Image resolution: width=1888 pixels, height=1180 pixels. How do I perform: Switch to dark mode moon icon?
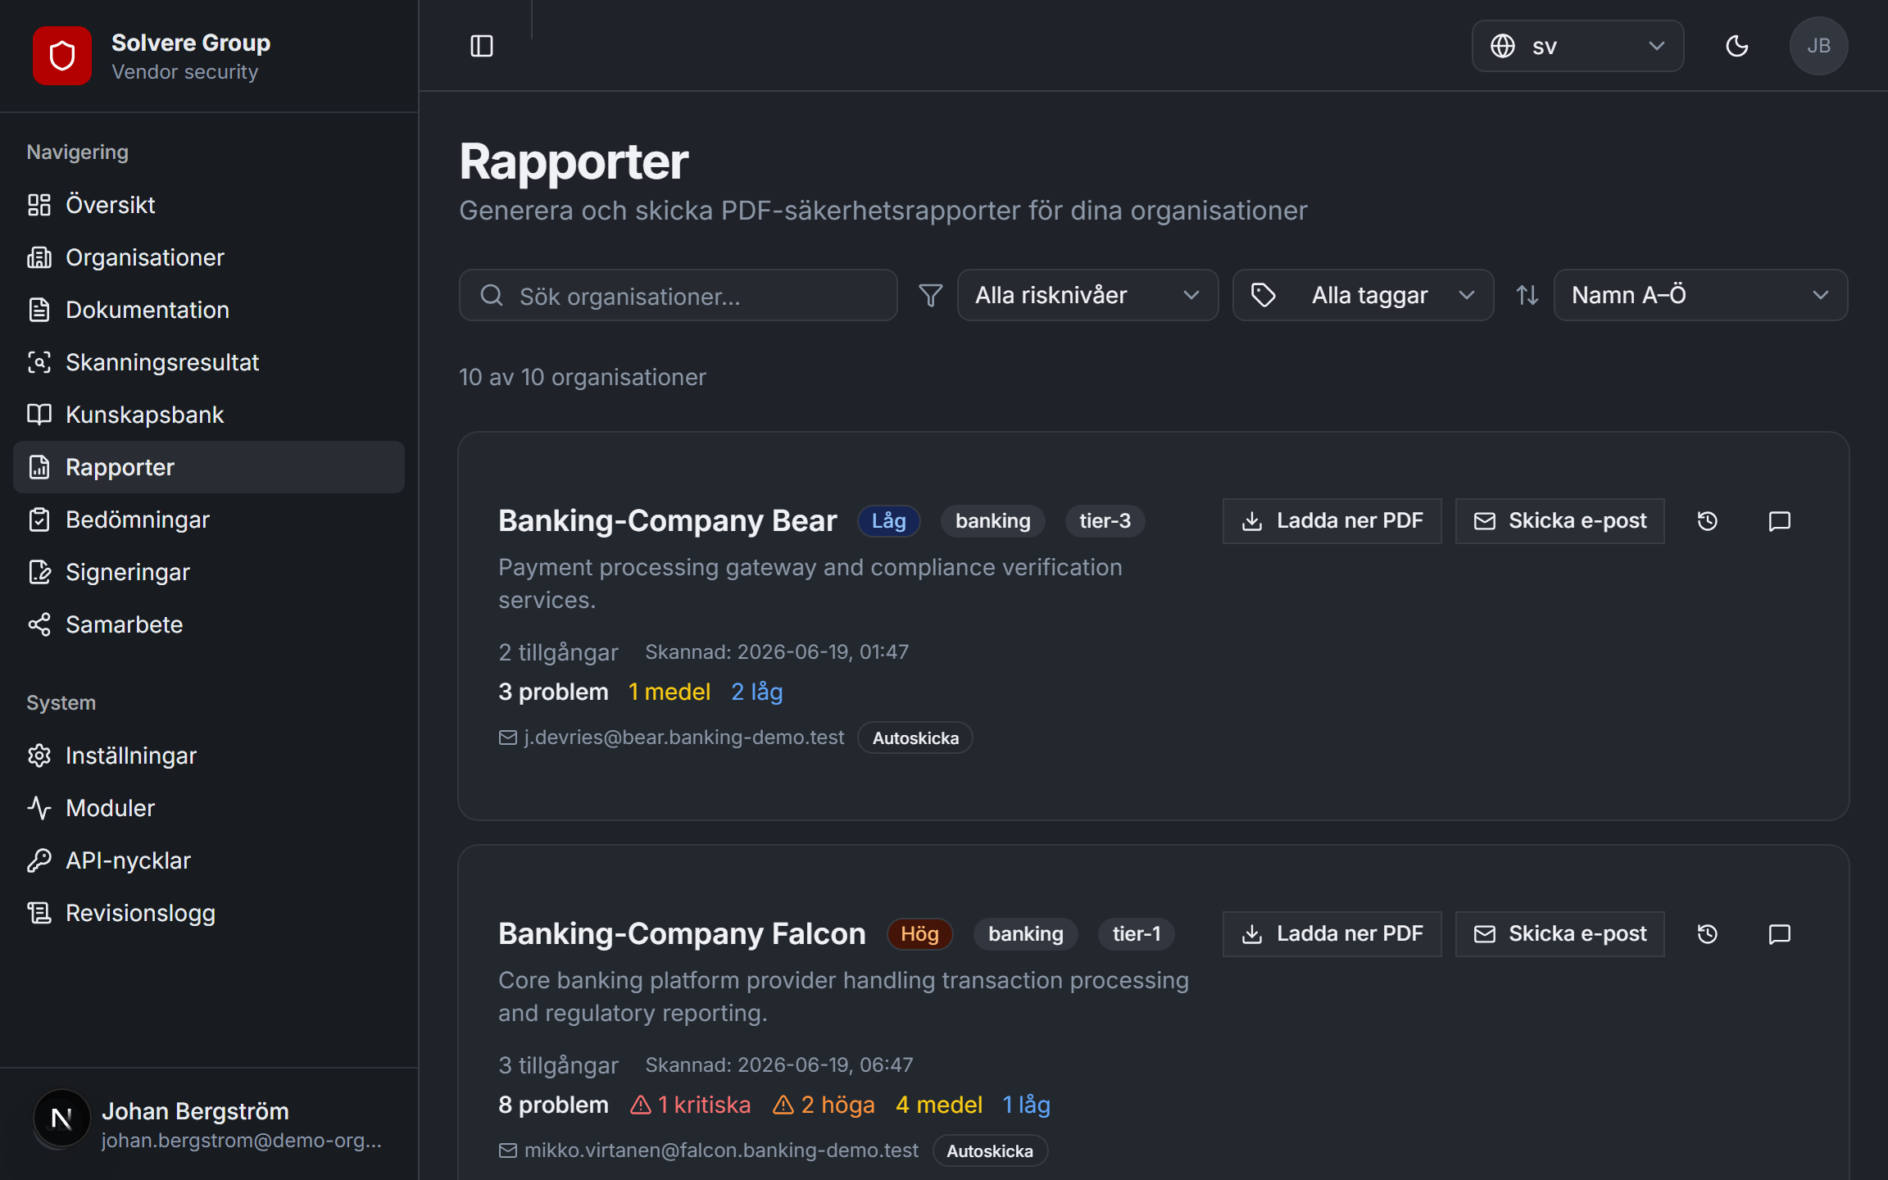1736,46
